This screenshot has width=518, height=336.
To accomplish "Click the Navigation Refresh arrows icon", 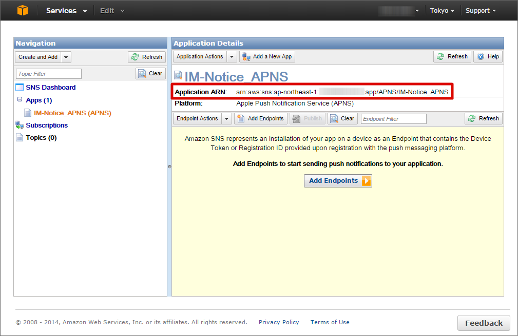I will pos(135,57).
